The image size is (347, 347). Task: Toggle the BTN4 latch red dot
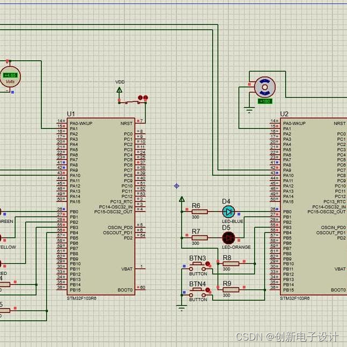[207, 290]
